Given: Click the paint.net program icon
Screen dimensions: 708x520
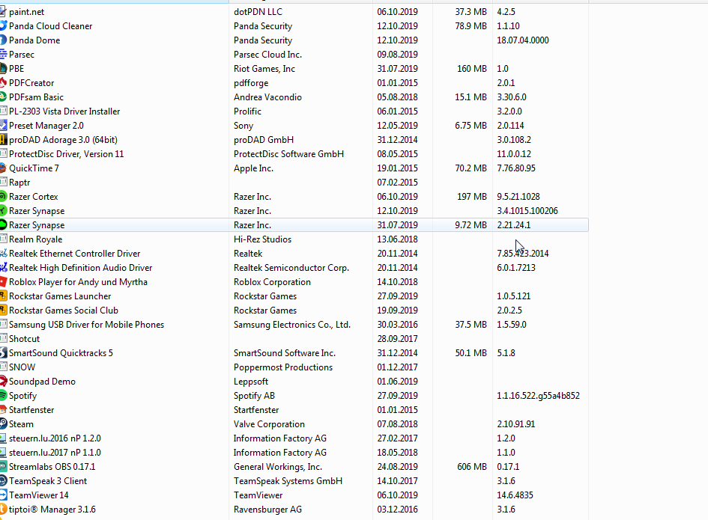Looking at the screenshot, I should 3,12.
